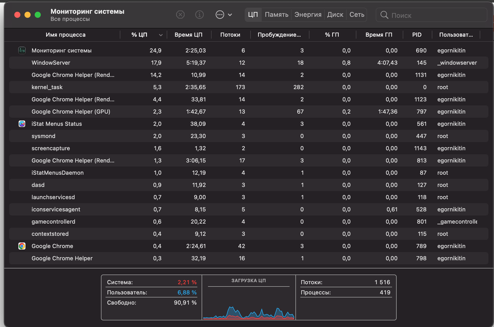Screen dimensions: 494x327
Task: Sort by Имя процесса column header
Action: coord(65,35)
